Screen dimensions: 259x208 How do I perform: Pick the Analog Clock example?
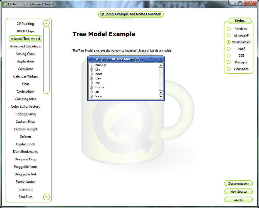tap(25, 54)
